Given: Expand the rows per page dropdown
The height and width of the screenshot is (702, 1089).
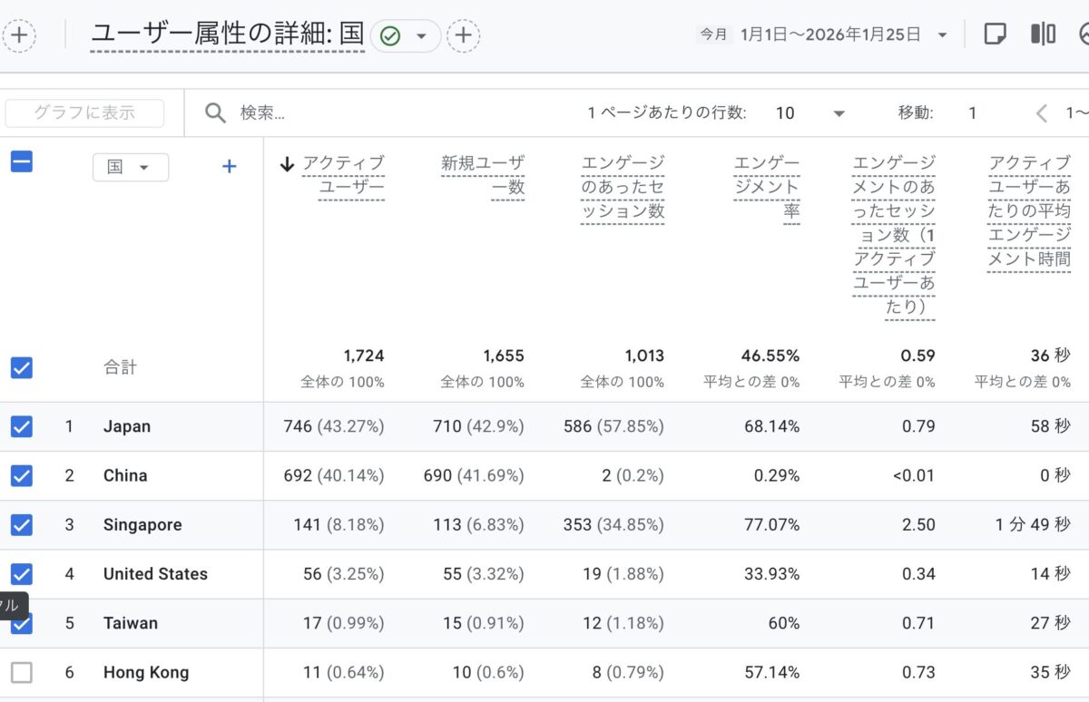Looking at the screenshot, I should click(x=839, y=113).
